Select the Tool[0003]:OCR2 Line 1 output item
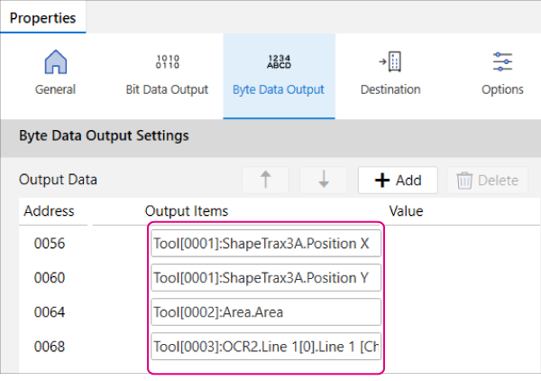The width and height of the screenshot is (541, 381). [x=267, y=347]
